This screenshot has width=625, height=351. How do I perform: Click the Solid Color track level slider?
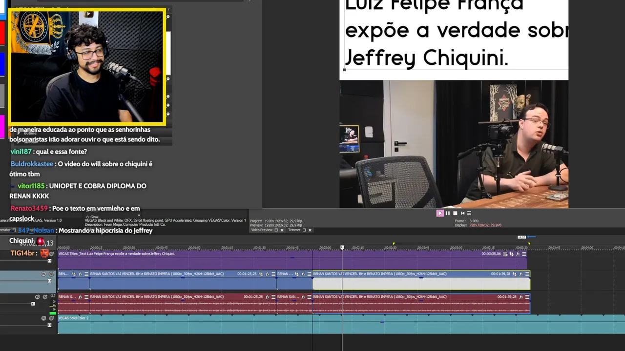[49, 325]
